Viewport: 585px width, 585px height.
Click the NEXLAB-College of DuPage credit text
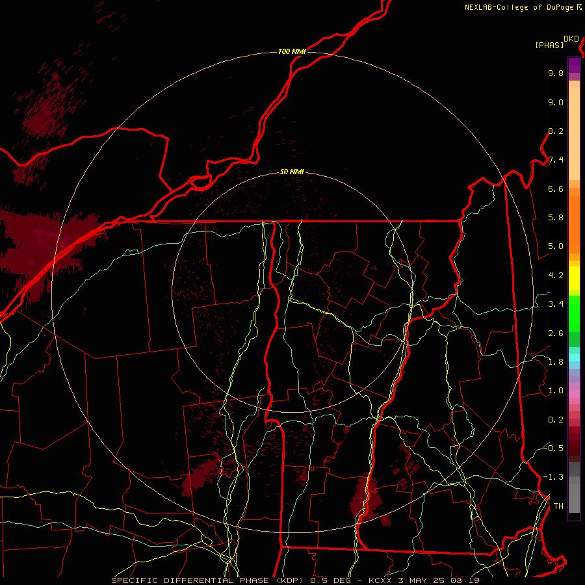coord(520,7)
